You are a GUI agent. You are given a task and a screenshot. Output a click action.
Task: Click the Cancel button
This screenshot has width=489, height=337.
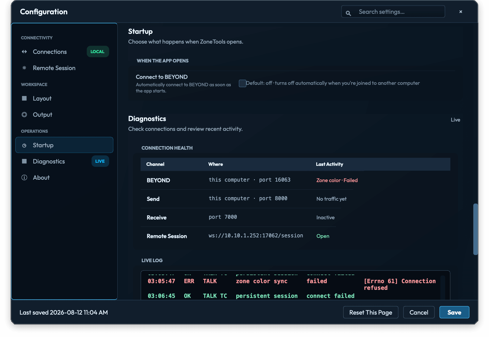419,312
